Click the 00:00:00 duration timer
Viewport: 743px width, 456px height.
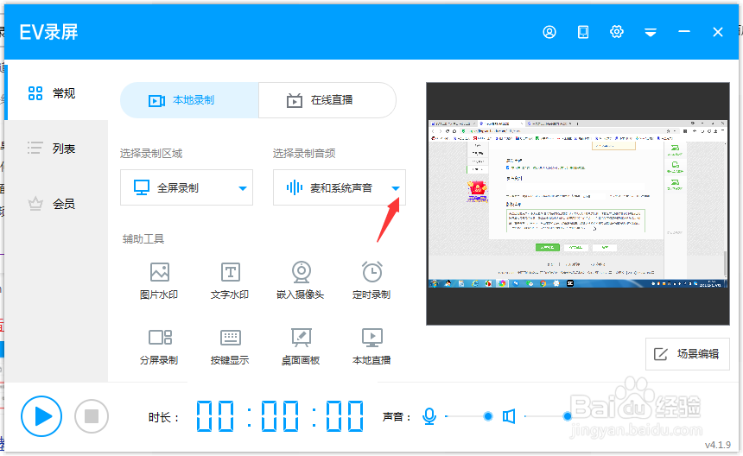(x=280, y=416)
